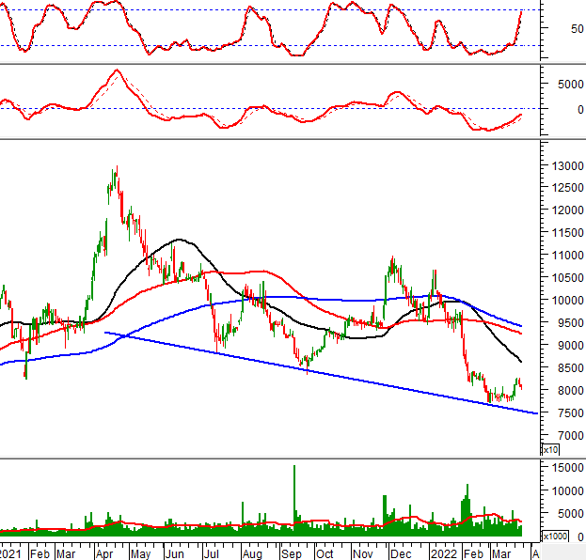Image resolution: width=586 pixels, height=560 pixels.
Task: Click the upper dotted line in oscillator panel
Action: 282,10
